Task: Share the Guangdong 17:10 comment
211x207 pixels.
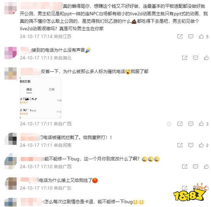Action: 185,188
